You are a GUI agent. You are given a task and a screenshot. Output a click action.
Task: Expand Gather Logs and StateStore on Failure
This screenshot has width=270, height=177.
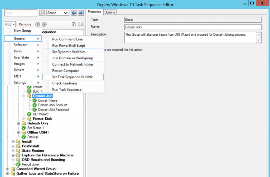[8, 174]
